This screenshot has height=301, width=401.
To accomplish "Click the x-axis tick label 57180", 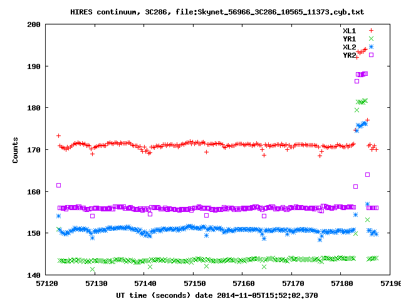I will (342, 283).
